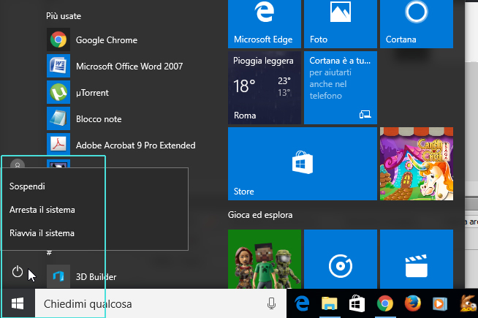Click the Windows Start button
The image size is (478, 318).
pos(18,303)
